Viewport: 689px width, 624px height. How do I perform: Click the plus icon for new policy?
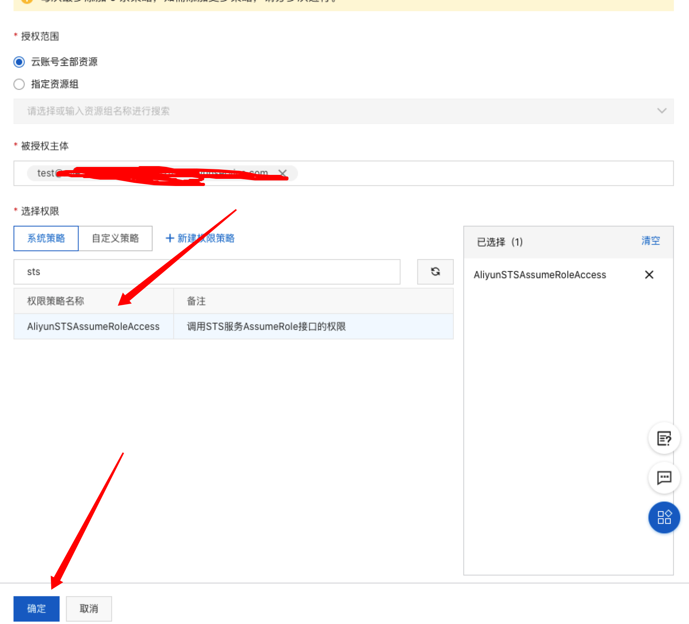[x=170, y=238]
